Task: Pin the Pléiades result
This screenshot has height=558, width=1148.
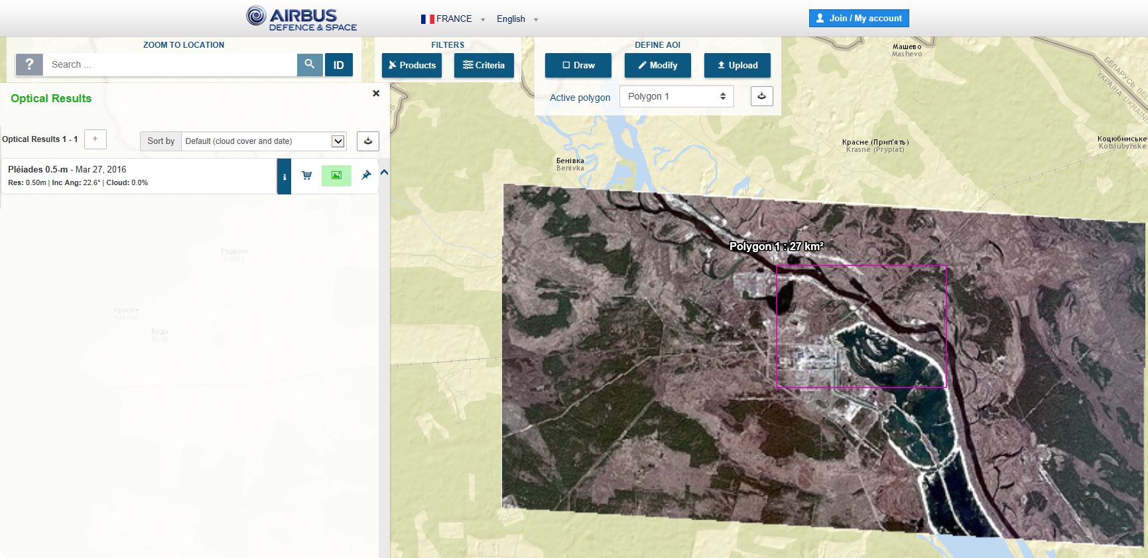Action: tap(366, 175)
